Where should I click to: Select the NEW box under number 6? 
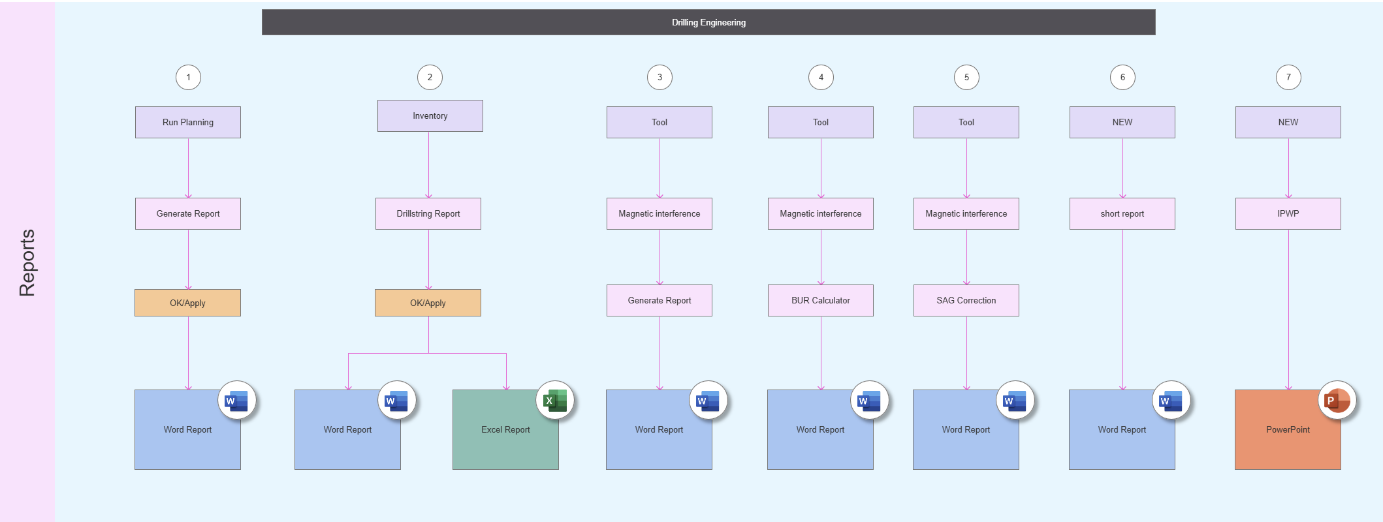pyautogui.click(x=1122, y=122)
